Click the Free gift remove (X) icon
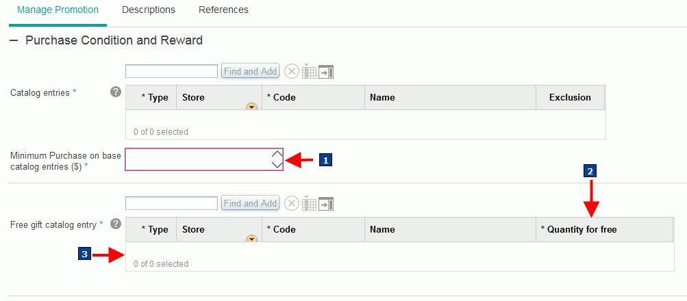This screenshot has height=301, width=687. point(292,203)
